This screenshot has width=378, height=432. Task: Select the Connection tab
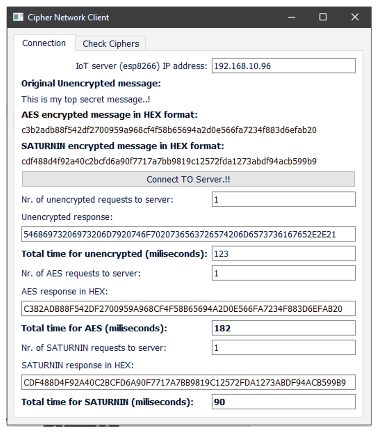coord(44,43)
